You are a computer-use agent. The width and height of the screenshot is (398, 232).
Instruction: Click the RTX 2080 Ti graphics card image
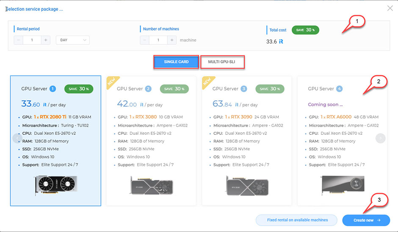[55, 184]
